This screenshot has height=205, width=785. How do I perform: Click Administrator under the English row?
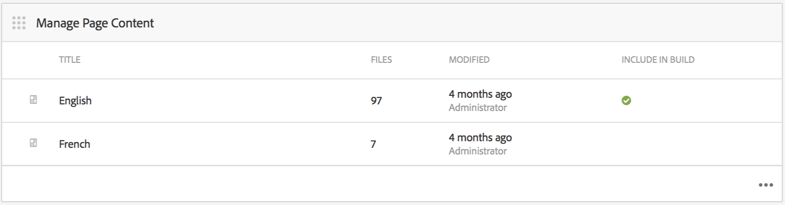tap(477, 108)
